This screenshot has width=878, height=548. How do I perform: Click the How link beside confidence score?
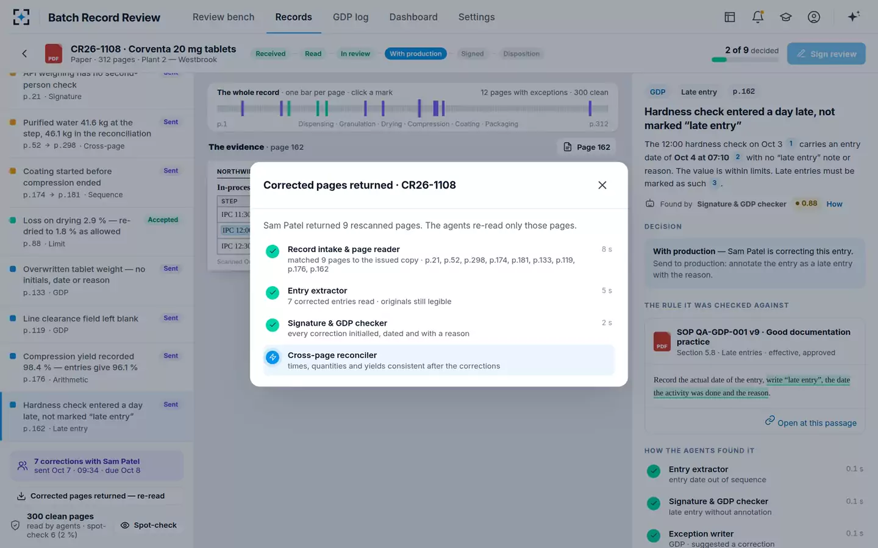pyautogui.click(x=834, y=204)
